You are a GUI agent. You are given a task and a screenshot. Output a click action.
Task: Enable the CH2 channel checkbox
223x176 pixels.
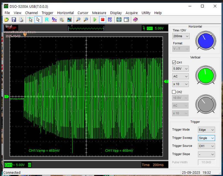point(174,92)
